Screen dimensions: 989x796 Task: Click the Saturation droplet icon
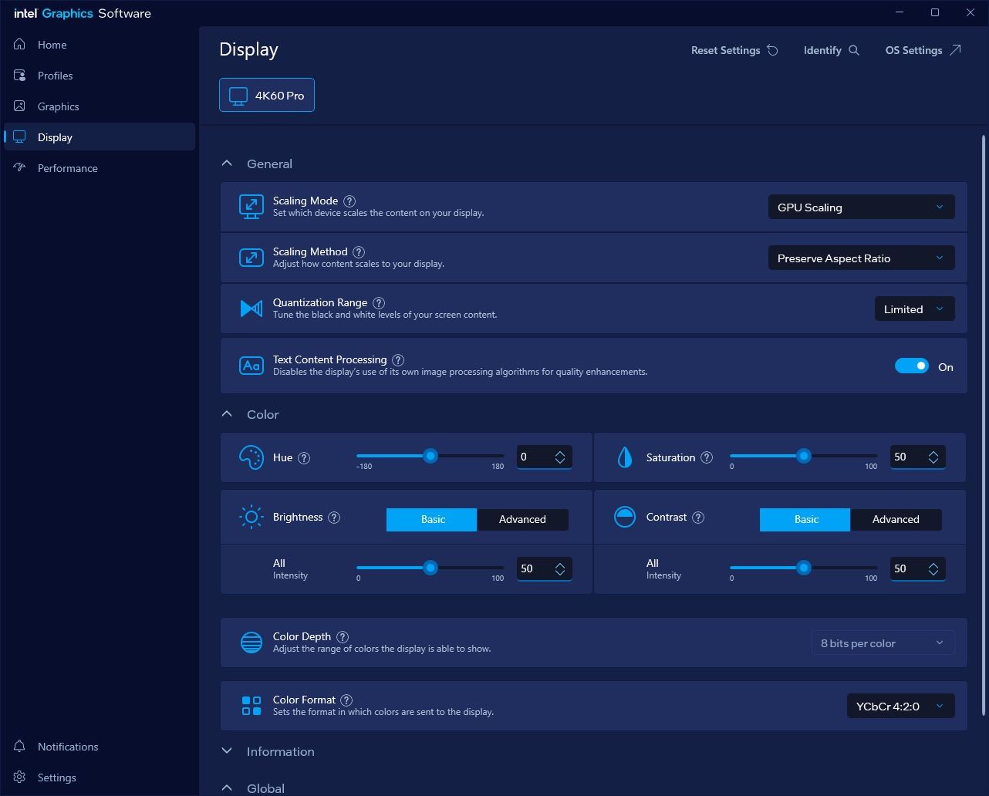pos(624,457)
